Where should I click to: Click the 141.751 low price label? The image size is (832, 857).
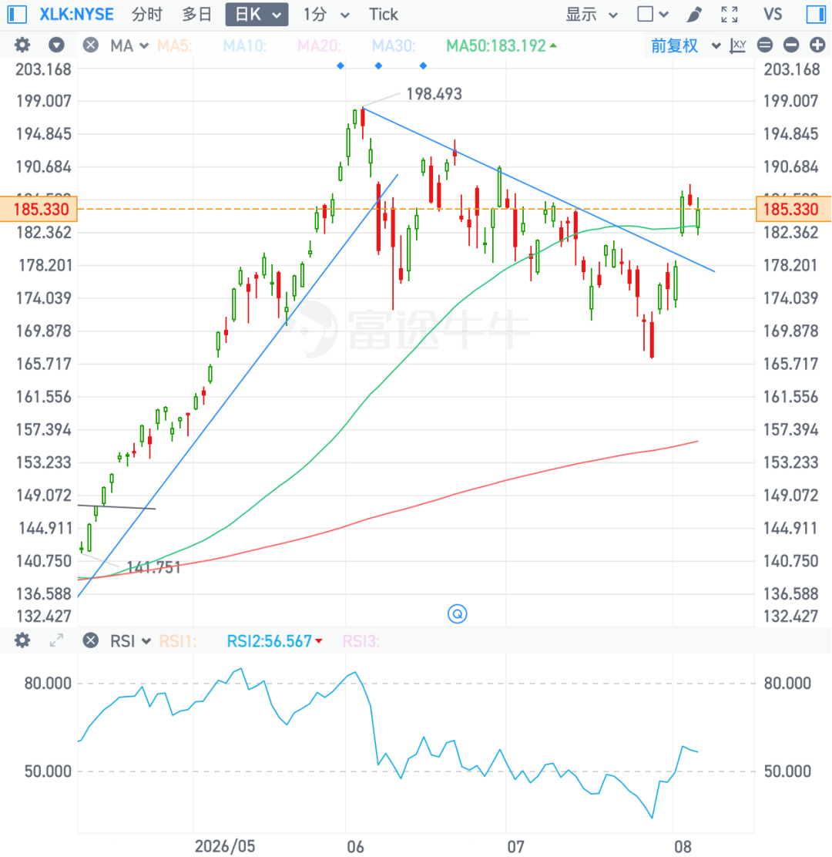point(153,567)
